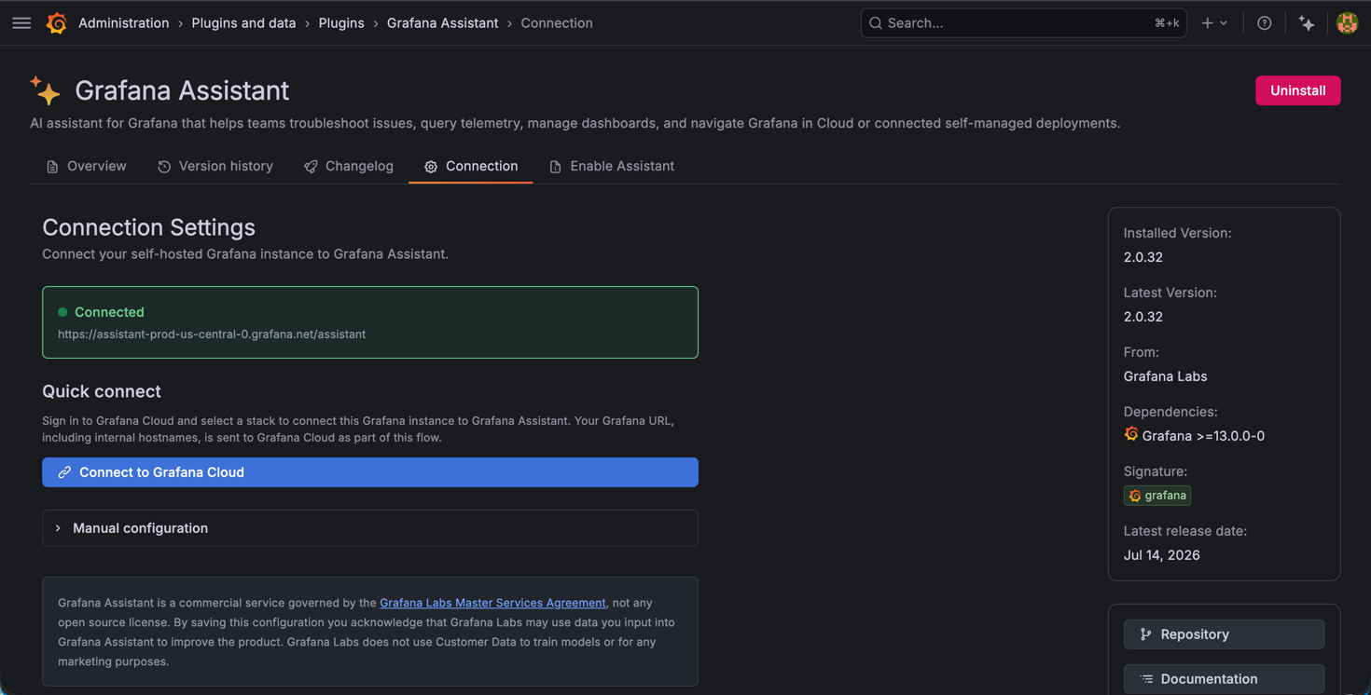
Task: Switch to the Version history tab
Action: (x=215, y=166)
